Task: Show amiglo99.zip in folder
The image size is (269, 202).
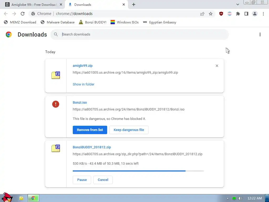Action: tap(84, 84)
